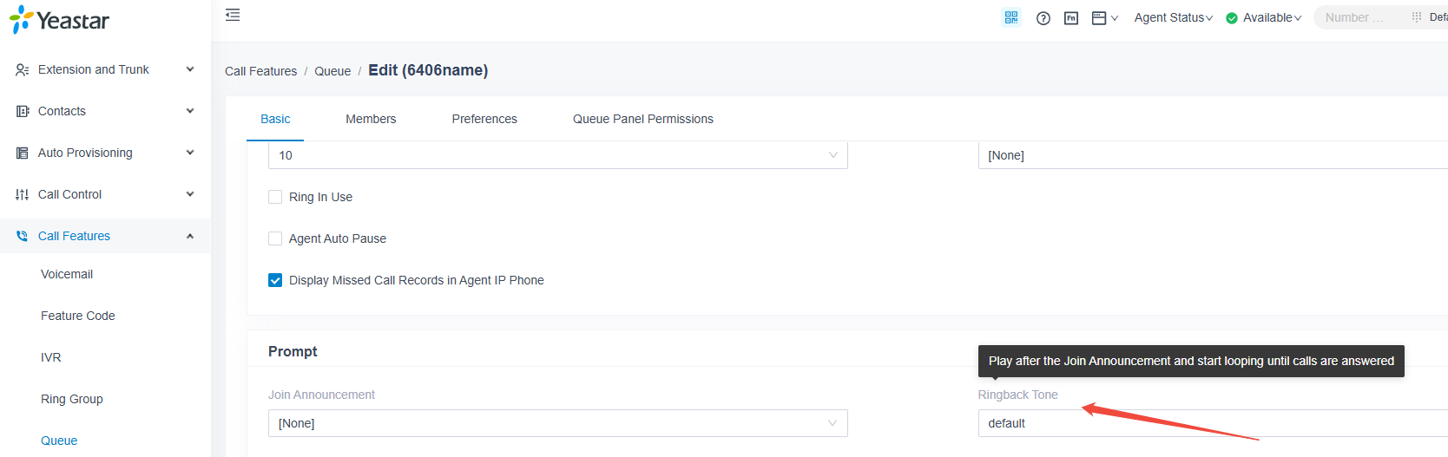Switch to the Members tab
Viewport: 1448px width, 457px height.
tap(371, 119)
